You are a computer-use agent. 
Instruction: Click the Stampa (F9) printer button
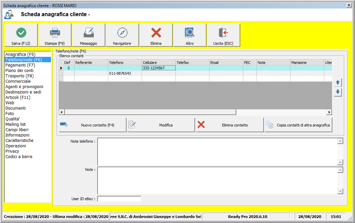tap(55, 35)
